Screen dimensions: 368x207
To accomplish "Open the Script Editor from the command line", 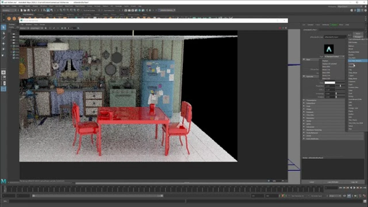I will pyautogui.click(x=365, y=201).
